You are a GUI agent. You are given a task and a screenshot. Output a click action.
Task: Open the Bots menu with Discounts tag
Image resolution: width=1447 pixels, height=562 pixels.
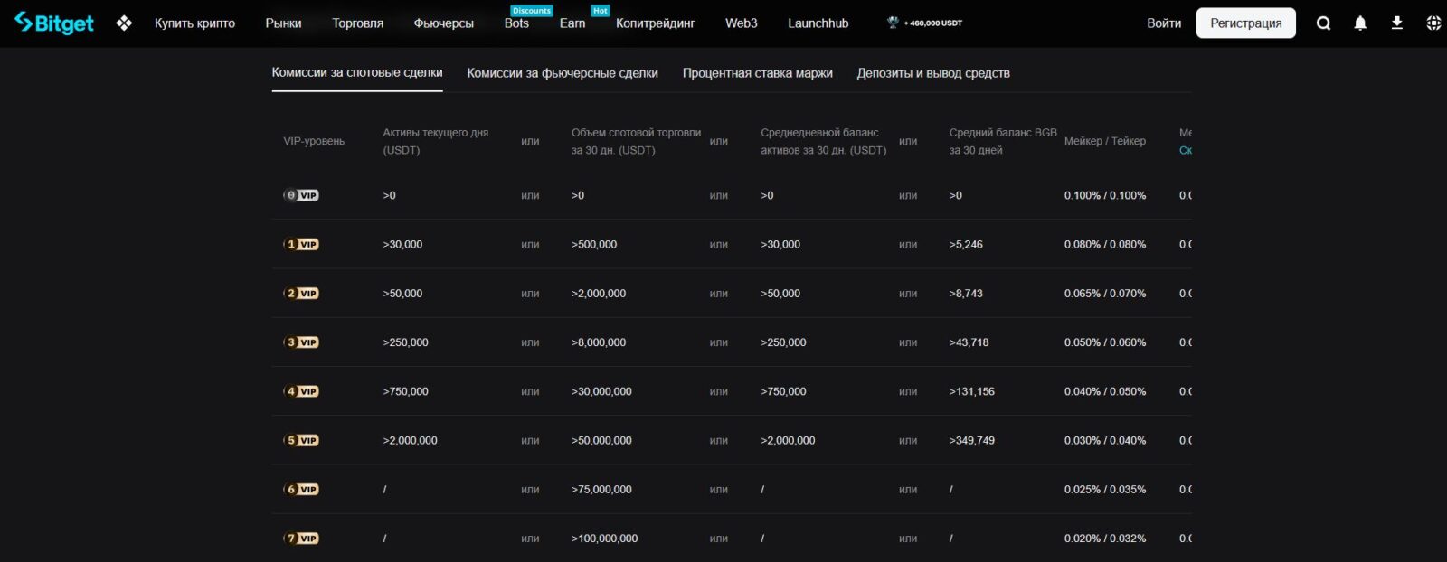point(516,23)
